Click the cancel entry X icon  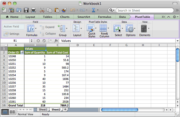click(x=38, y=41)
